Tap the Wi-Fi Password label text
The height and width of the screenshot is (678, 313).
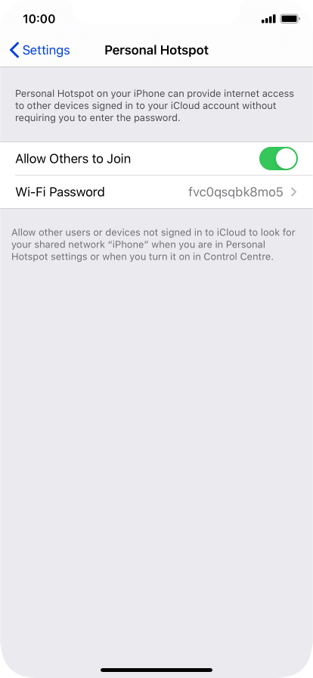click(60, 192)
